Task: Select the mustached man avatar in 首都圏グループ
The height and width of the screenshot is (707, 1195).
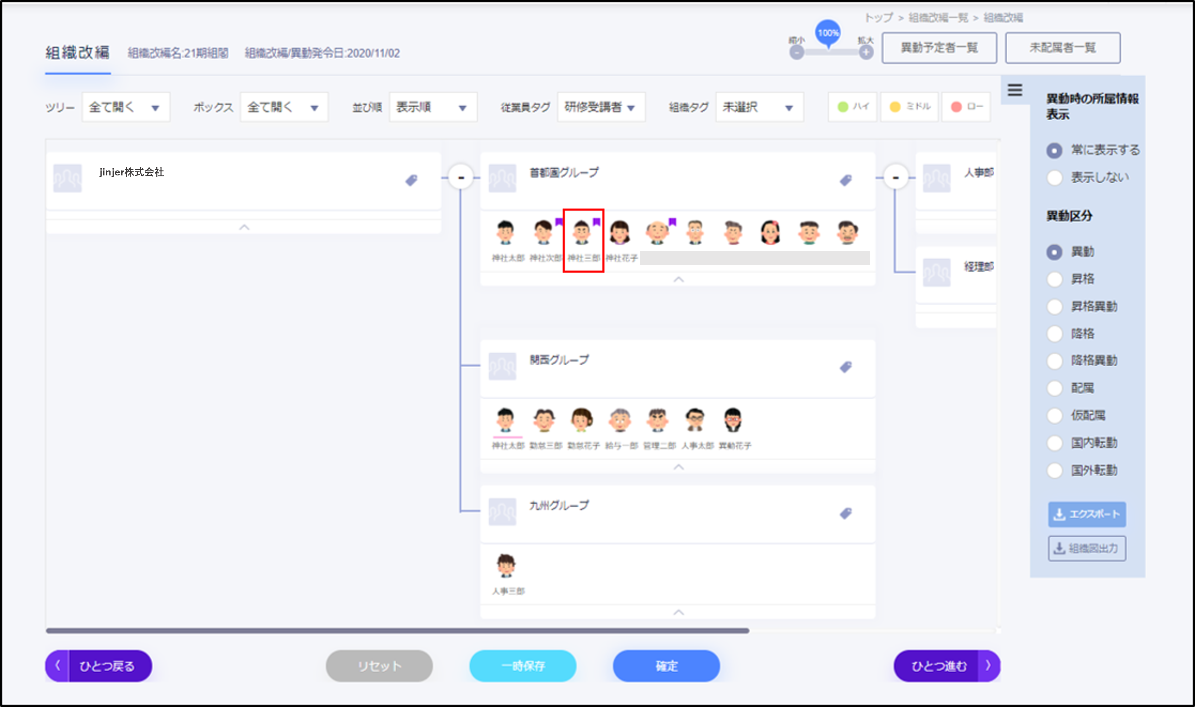Action: 847,232
